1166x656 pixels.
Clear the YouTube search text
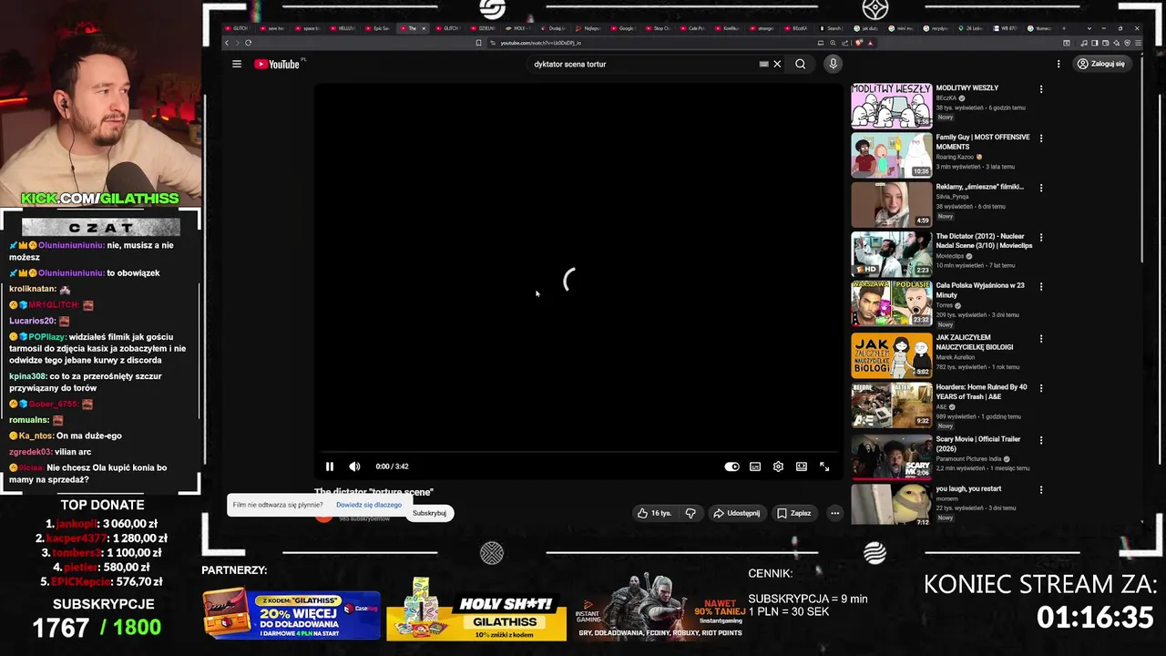777,64
